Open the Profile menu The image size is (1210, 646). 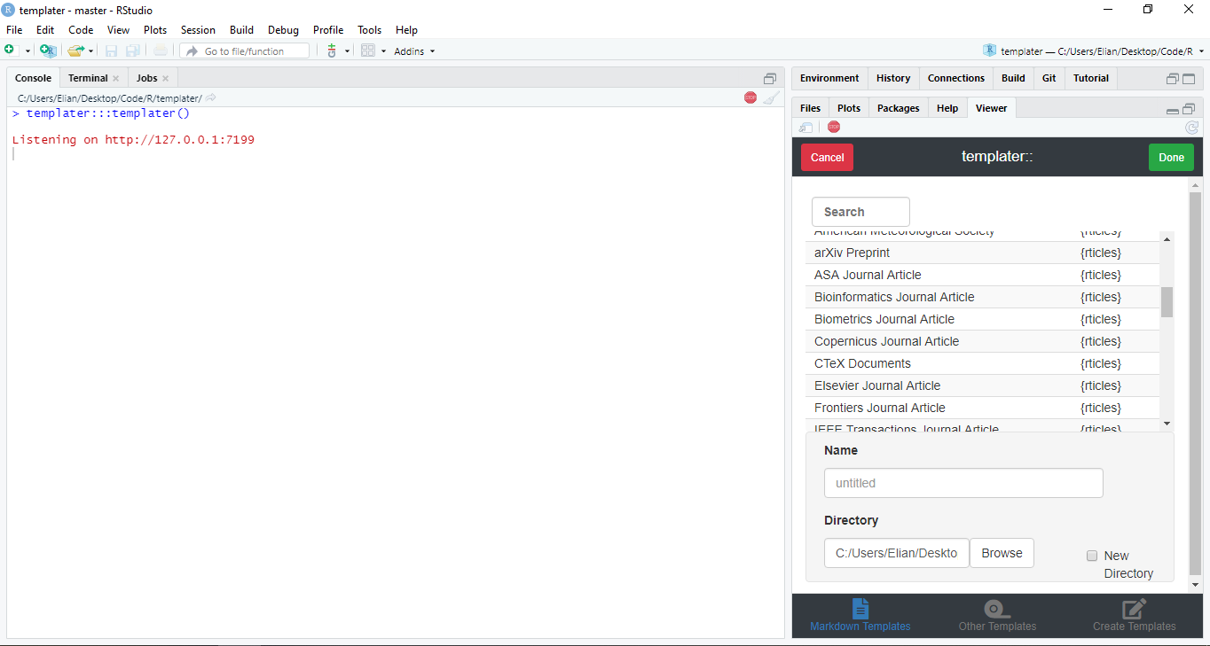point(328,30)
